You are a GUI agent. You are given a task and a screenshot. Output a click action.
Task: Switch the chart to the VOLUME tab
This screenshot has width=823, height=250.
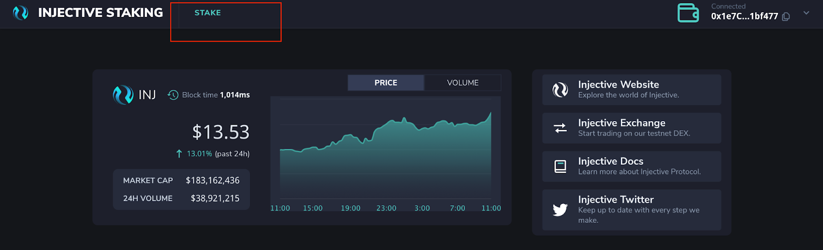pyautogui.click(x=462, y=83)
